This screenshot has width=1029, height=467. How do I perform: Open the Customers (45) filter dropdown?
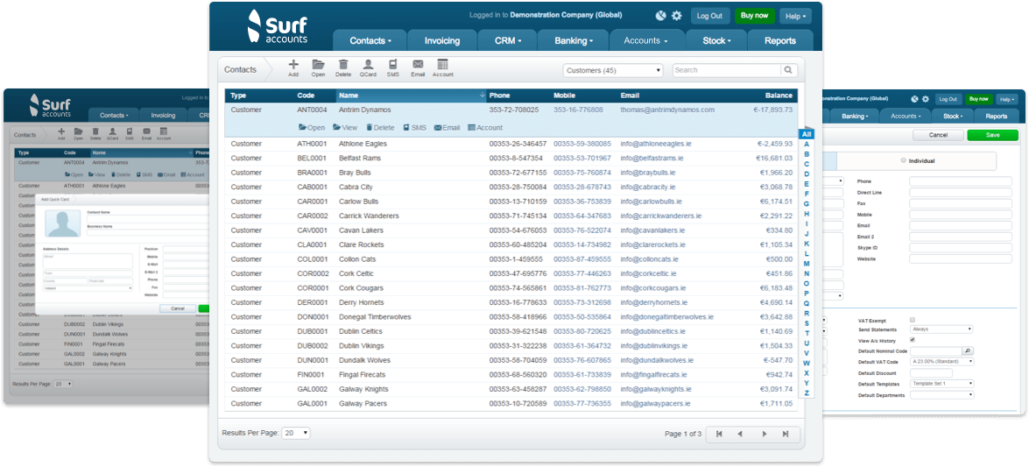click(613, 70)
